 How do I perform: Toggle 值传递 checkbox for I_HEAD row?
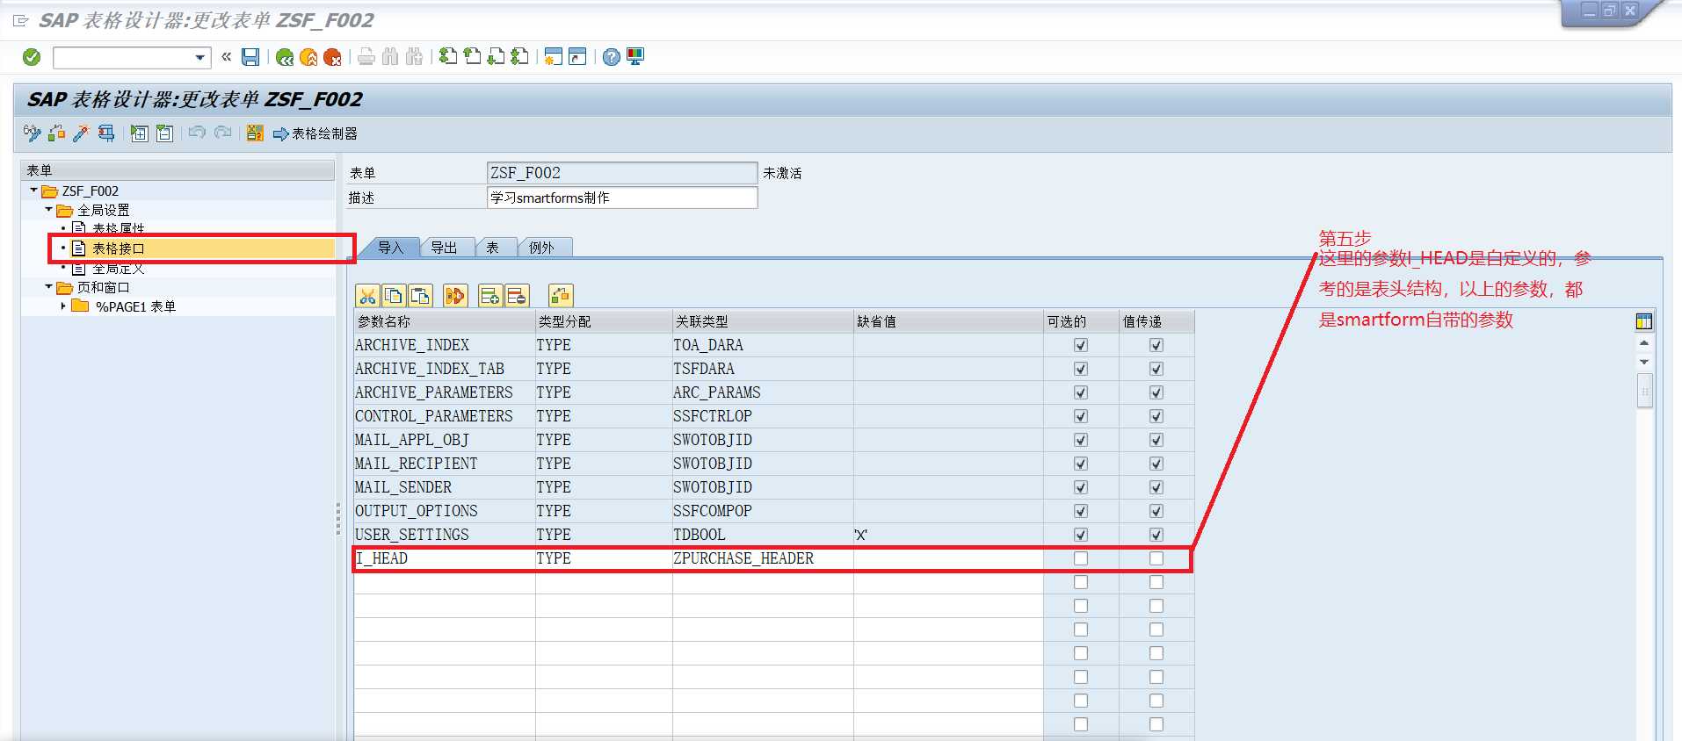1156,558
